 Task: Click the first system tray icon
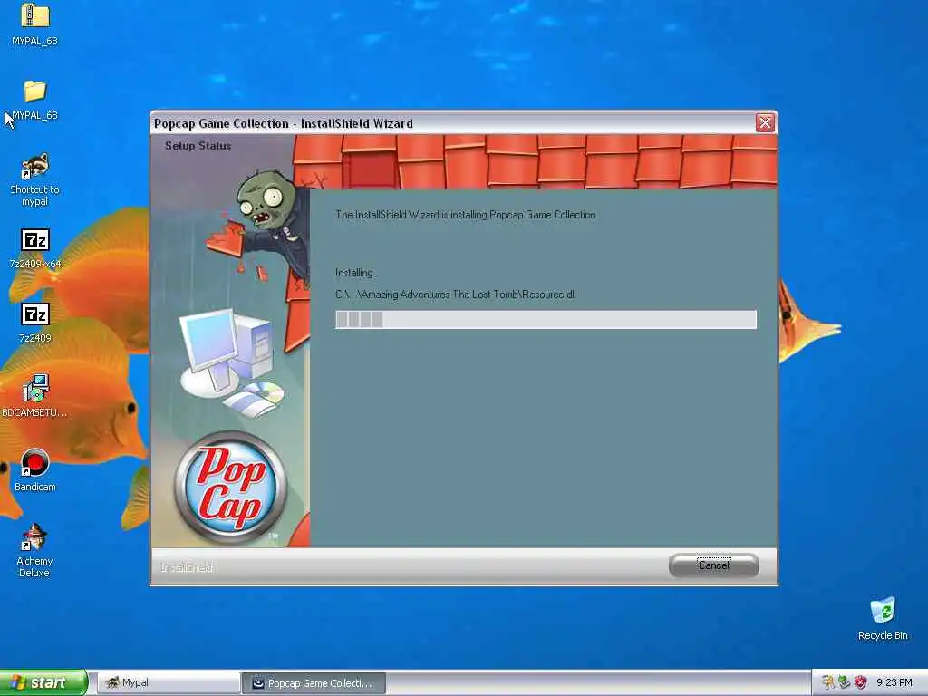pos(828,682)
